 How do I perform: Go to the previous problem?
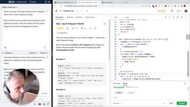[x=78, y=11]
